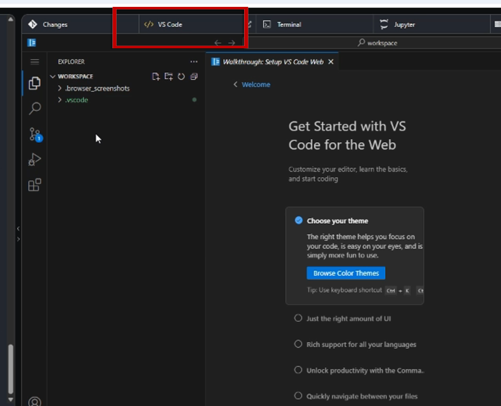The height and width of the screenshot is (406, 501).
Task: Select the Walkthrough: Setup VS Code Web editor tab
Action: coord(272,62)
